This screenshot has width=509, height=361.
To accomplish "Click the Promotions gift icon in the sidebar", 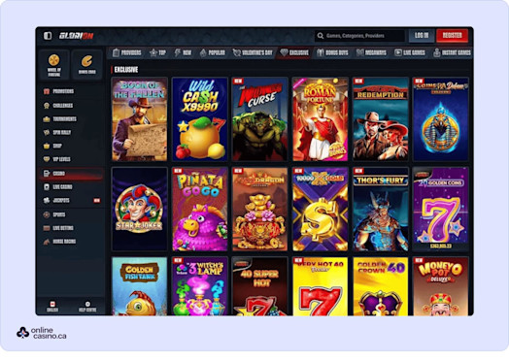I will point(47,91).
